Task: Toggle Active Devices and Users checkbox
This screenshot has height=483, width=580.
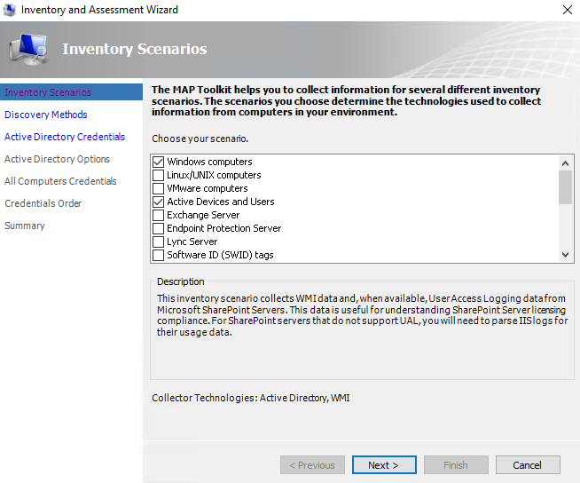Action: tap(159, 202)
